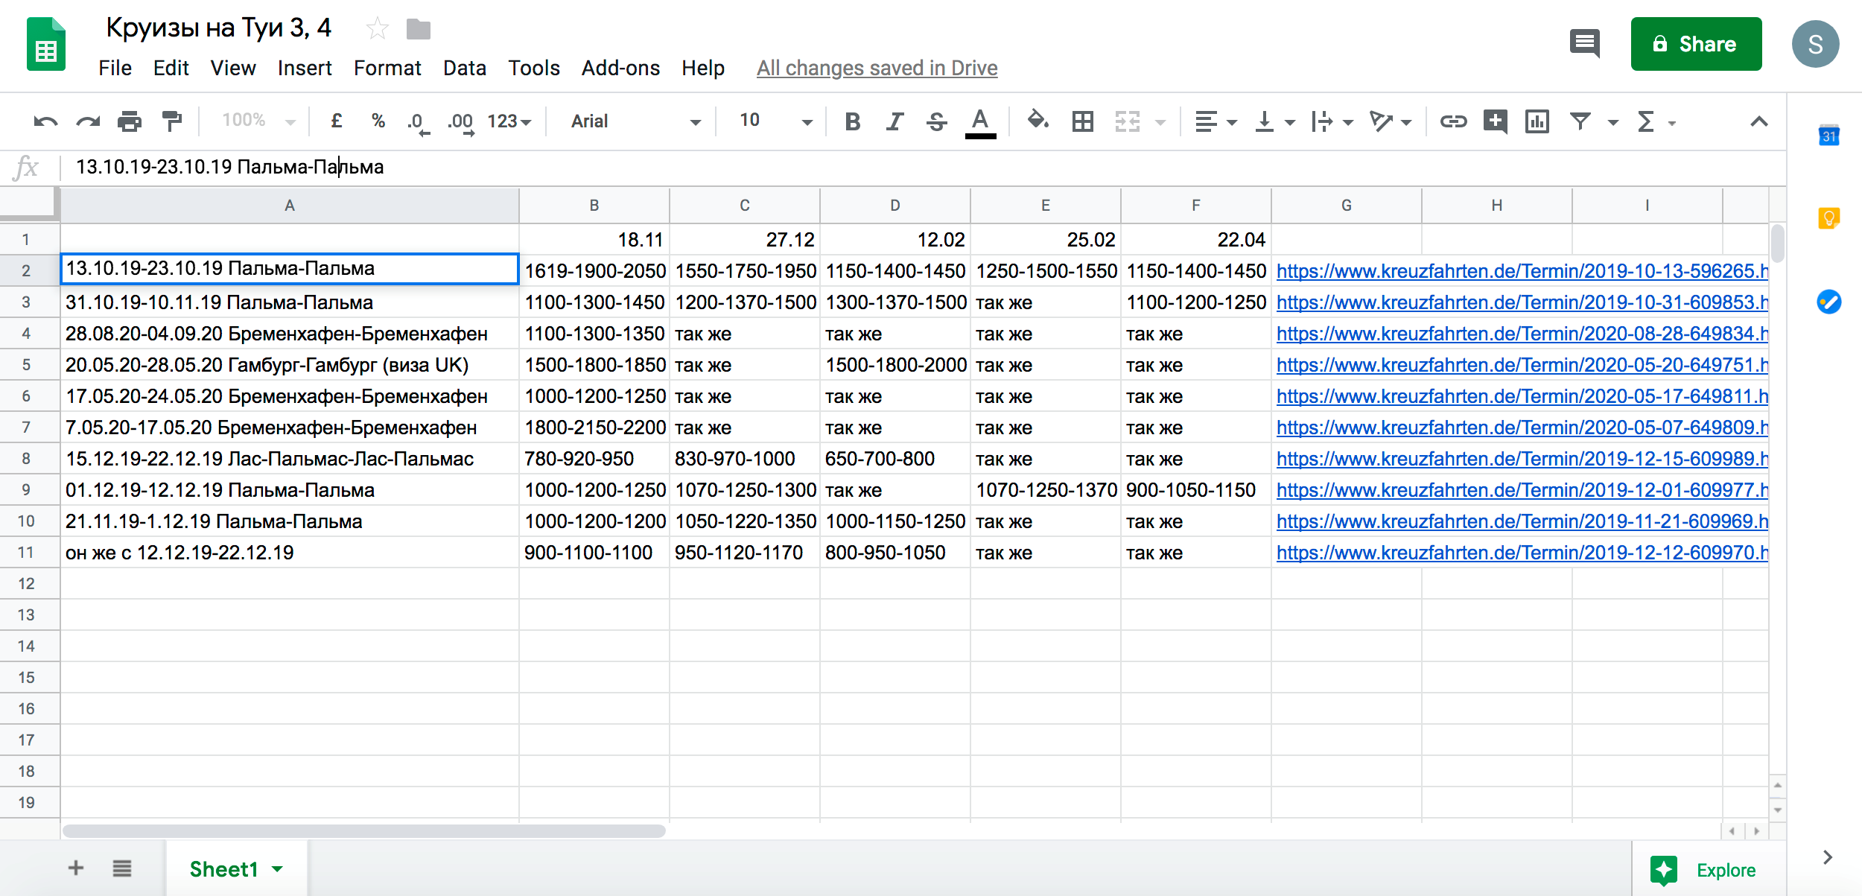This screenshot has height=896, width=1862.
Task: Open the Borders icon
Action: pos(1082,121)
